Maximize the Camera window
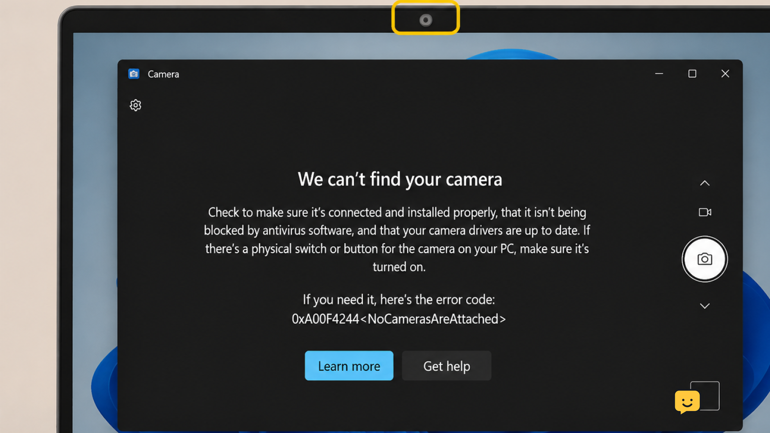770x433 pixels. (x=692, y=74)
